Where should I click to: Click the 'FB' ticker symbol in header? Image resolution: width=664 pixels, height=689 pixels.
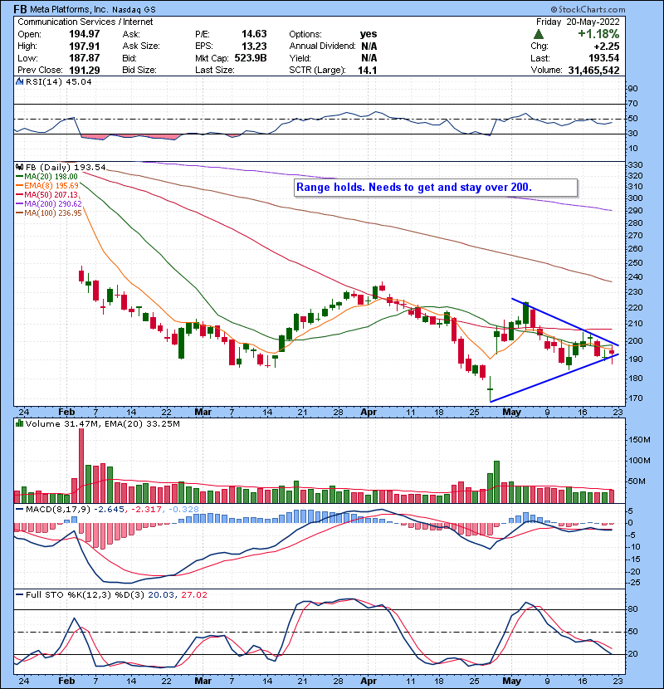click(x=20, y=9)
